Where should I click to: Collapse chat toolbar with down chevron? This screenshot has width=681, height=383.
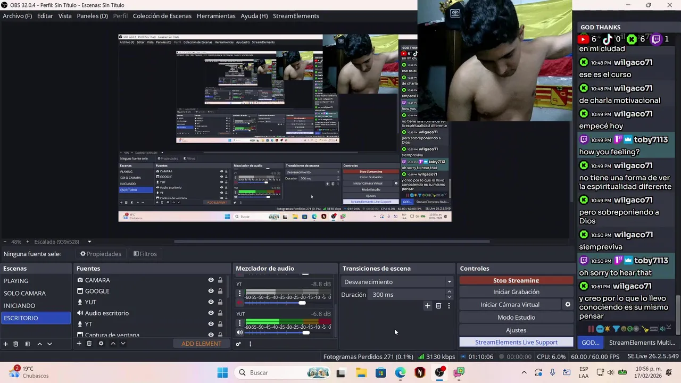[669, 328]
